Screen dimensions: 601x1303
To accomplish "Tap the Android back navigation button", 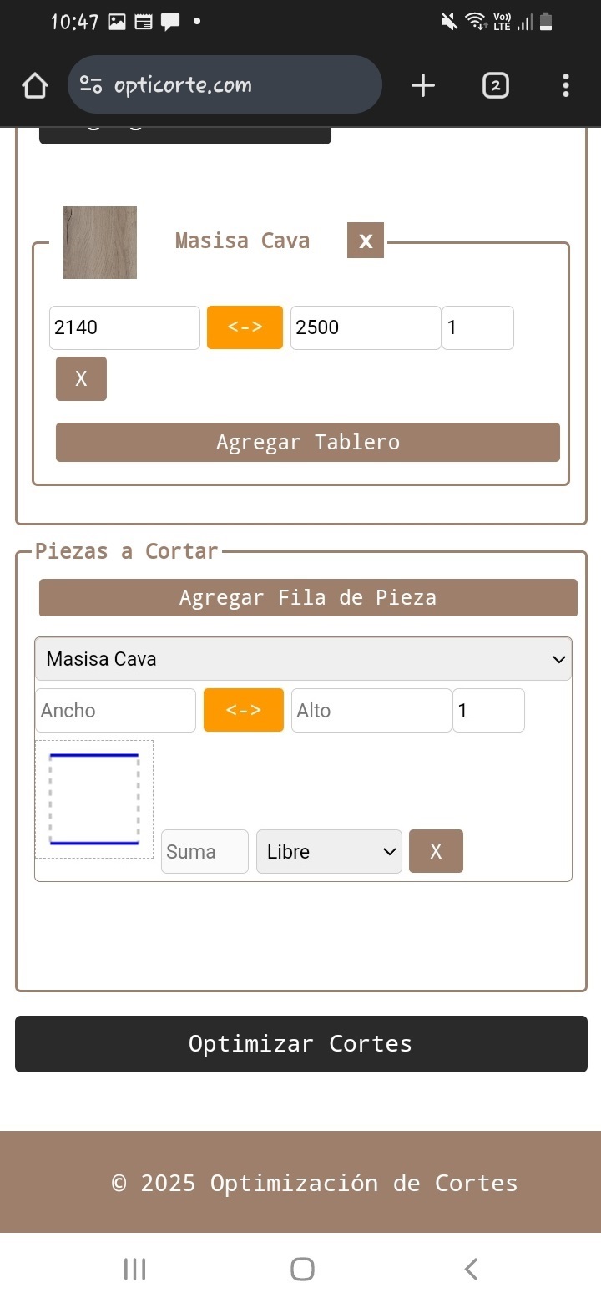I will click(471, 1270).
